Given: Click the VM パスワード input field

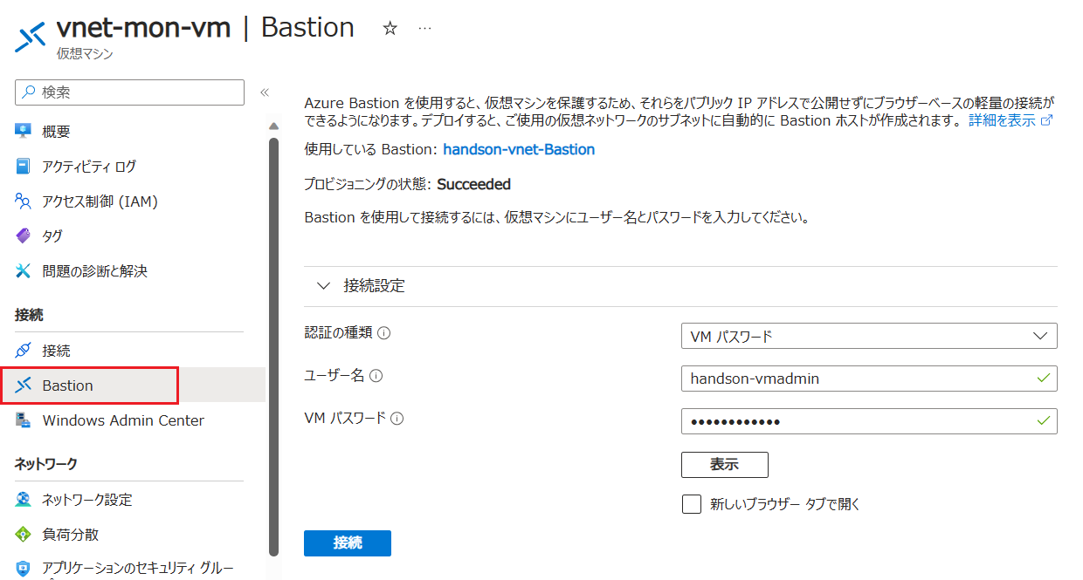Looking at the screenshot, I should pyautogui.click(x=869, y=421).
